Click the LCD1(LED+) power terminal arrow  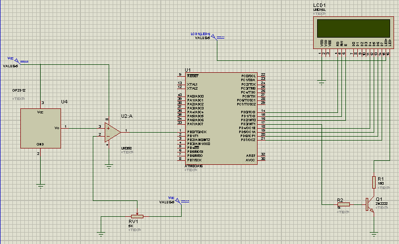tap(214, 37)
